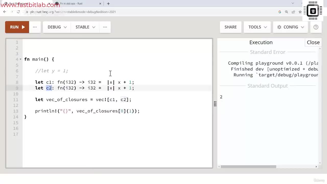
Task: Open the browser tab search chevron
Action: click(293, 3)
